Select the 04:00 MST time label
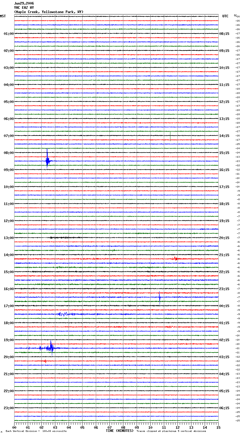 click(9, 85)
